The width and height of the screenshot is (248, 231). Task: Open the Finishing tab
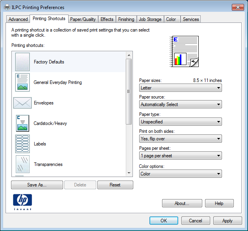(126, 19)
